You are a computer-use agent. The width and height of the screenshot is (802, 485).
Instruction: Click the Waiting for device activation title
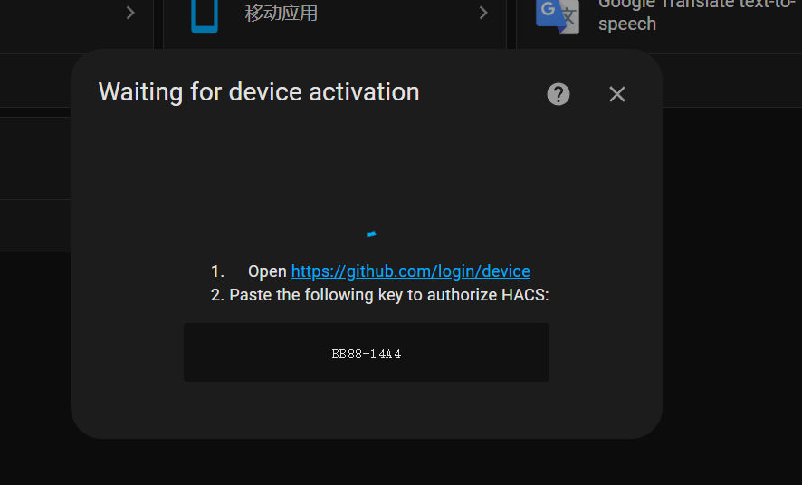click(259, 92)
